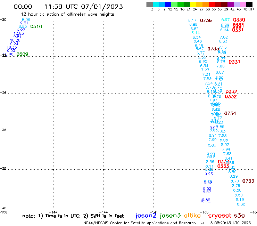Select the bright red swatch in the color scale

click(x=212, y=4)
